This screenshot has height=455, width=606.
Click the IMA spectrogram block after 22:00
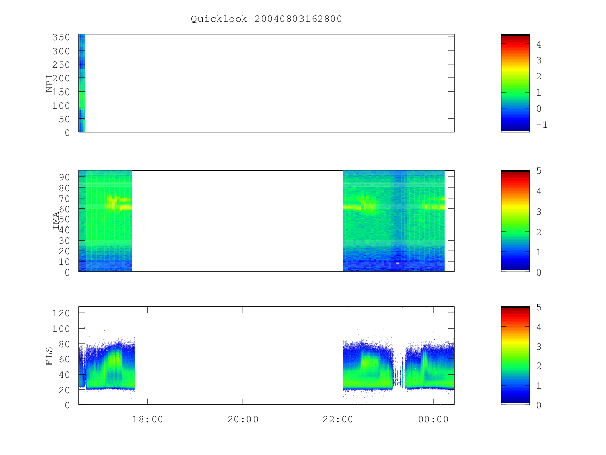coord(394,221)
